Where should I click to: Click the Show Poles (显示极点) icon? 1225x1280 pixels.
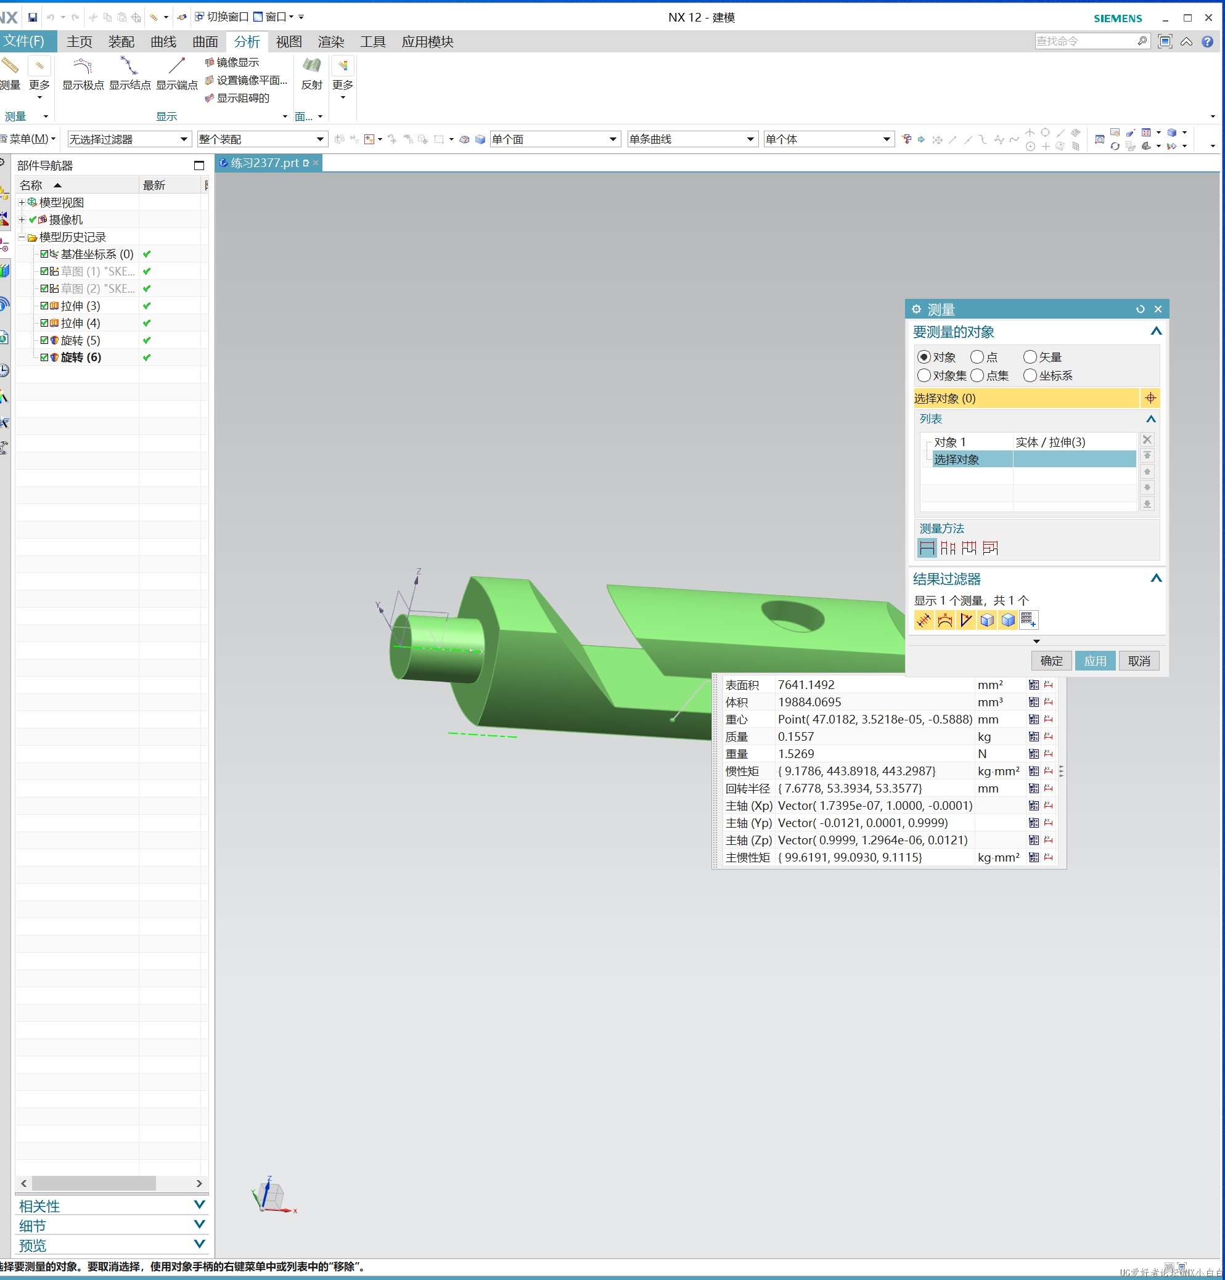point(82,65)
